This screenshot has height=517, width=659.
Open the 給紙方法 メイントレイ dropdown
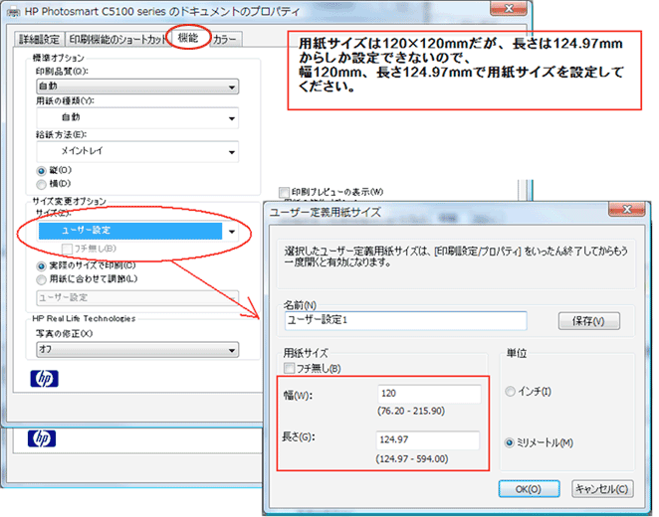[137, 151]
